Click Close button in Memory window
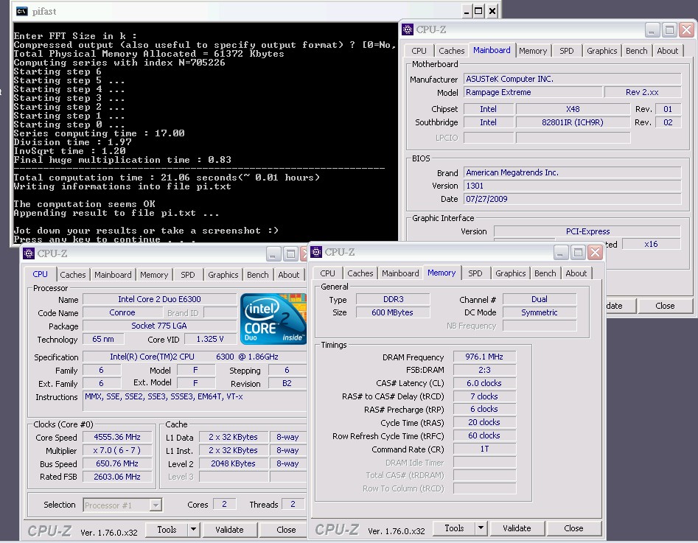The width and height of the screenshot is (698, 543). (x=573, y=528)
